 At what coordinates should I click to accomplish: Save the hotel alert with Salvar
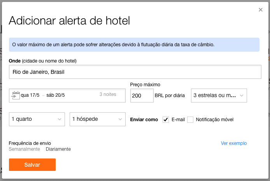[x=32, y=165]
